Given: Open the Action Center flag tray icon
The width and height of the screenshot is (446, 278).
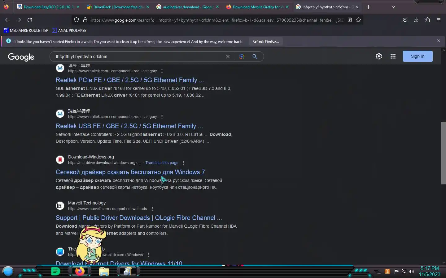Looking at the screenshot, I should pos(396,272).
